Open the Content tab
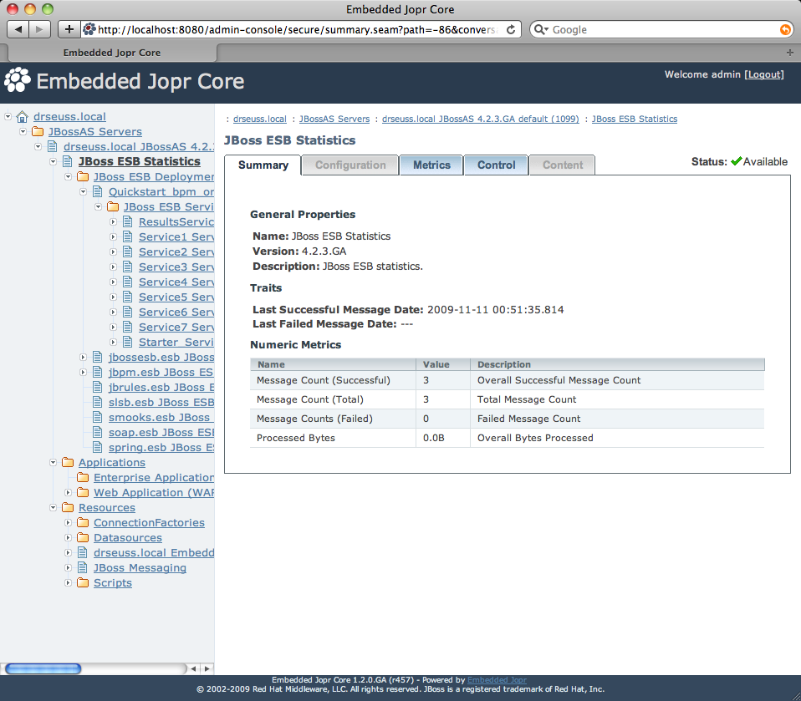The width and height of the screenshot is (801, 701). point(563,165)
